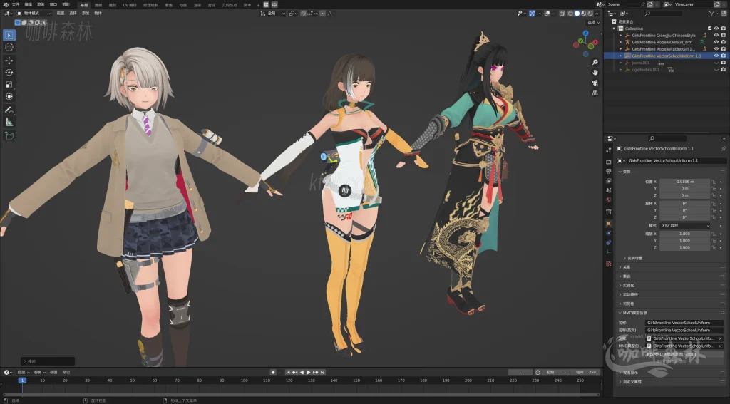Open the transform orientation dropdown
The image size is (730, 404).
273,14
